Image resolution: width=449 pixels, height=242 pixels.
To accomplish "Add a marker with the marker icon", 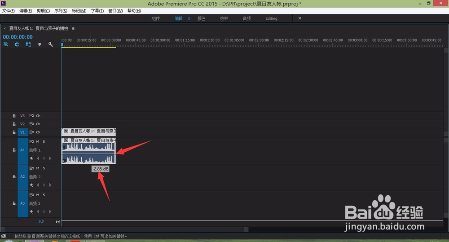I will click(40, 44).
